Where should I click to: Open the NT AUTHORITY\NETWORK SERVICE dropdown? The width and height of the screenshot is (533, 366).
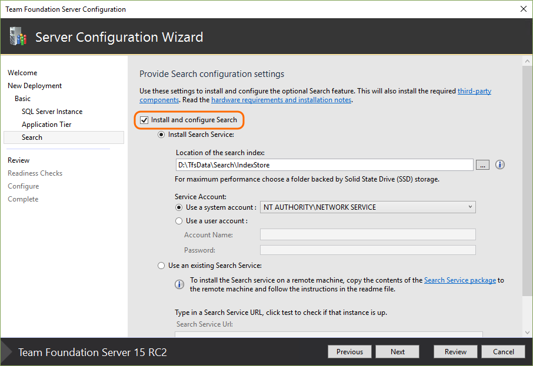tap(368, 207)
